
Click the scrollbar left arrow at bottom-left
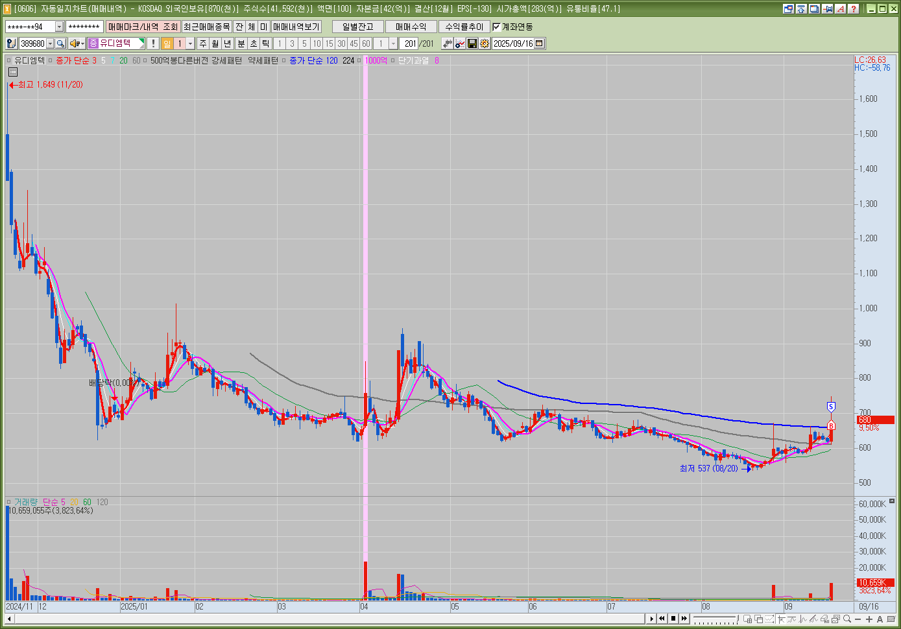point(9,619)
